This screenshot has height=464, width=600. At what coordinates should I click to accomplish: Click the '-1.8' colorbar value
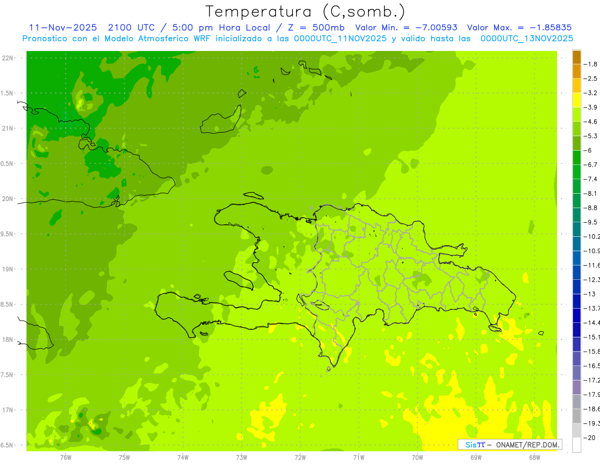590,65
